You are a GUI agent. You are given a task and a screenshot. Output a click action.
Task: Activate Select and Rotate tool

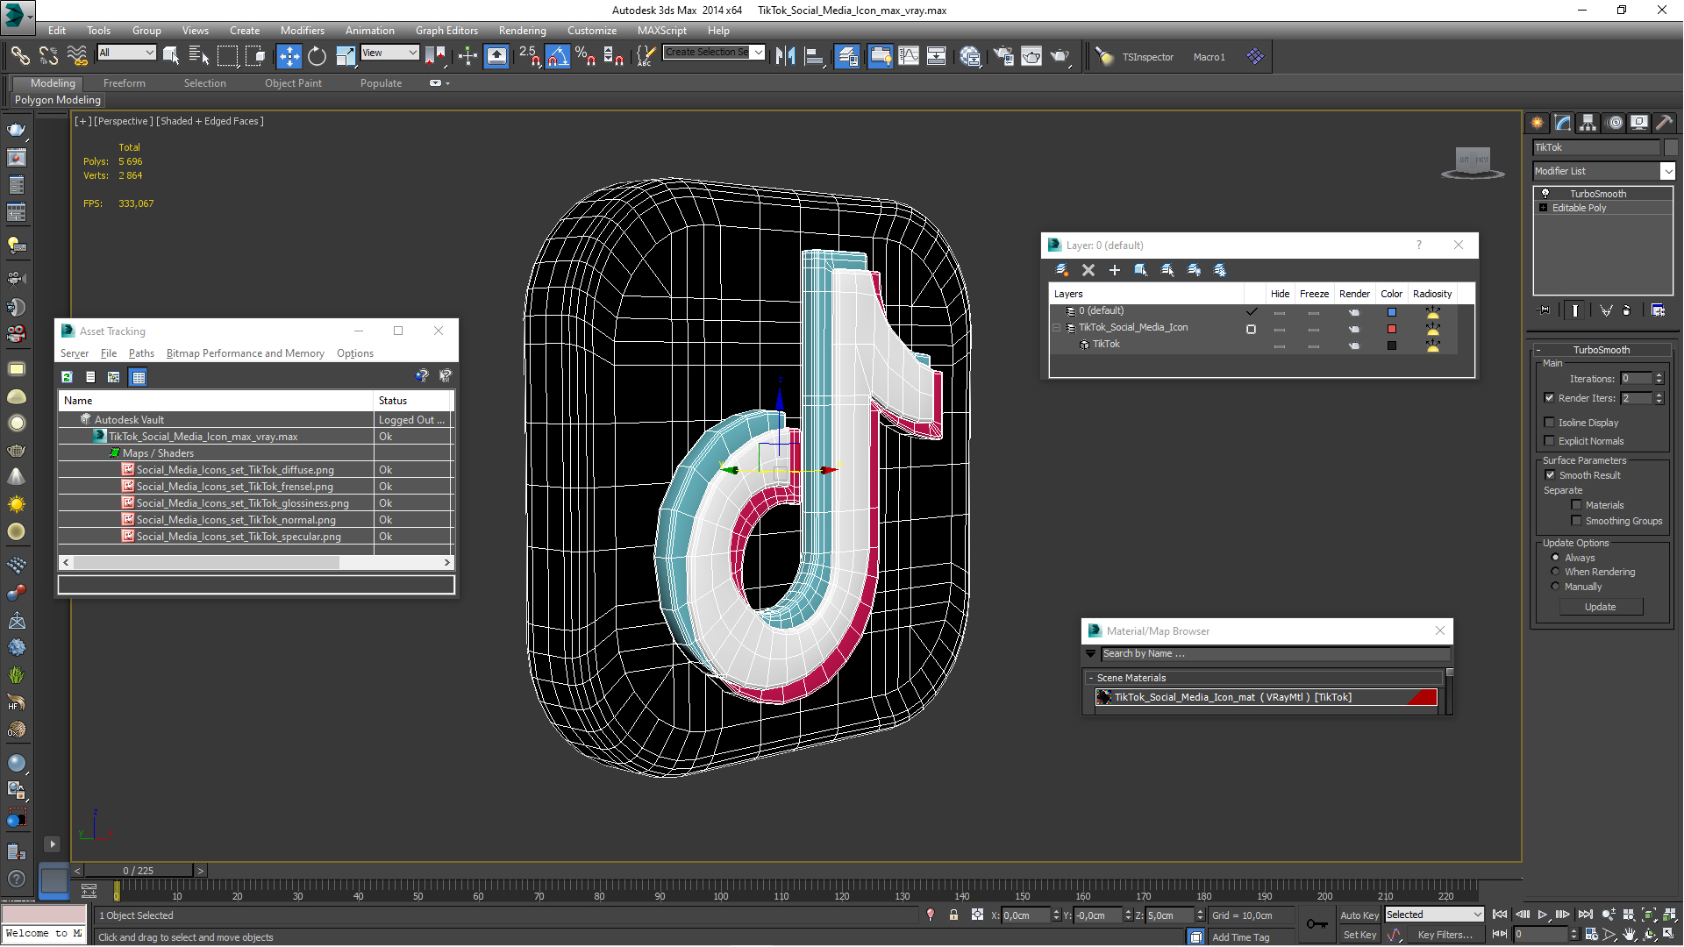coord(317,56)
